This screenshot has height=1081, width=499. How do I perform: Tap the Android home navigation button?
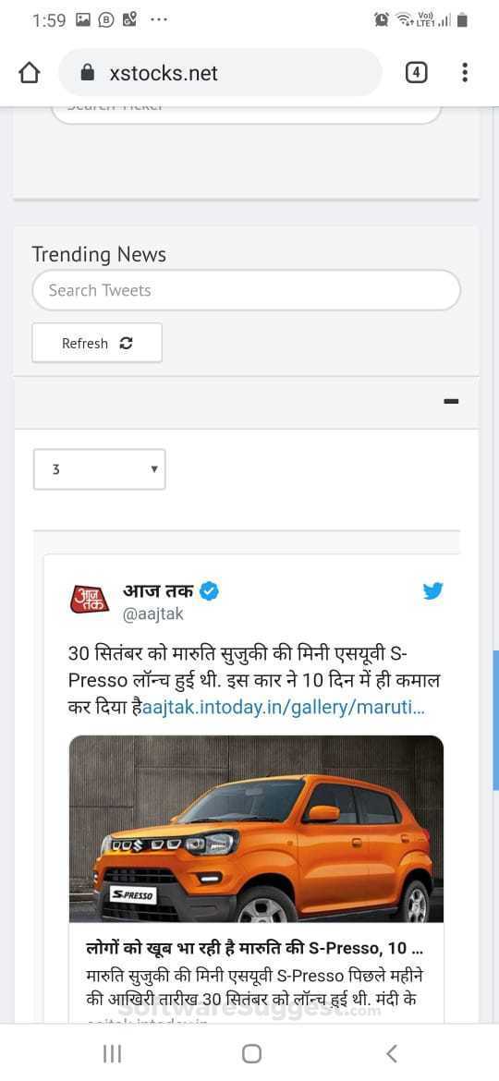point(251,1052)
